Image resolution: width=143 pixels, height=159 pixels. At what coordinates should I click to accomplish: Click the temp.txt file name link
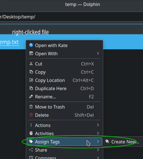coord(9,42)
